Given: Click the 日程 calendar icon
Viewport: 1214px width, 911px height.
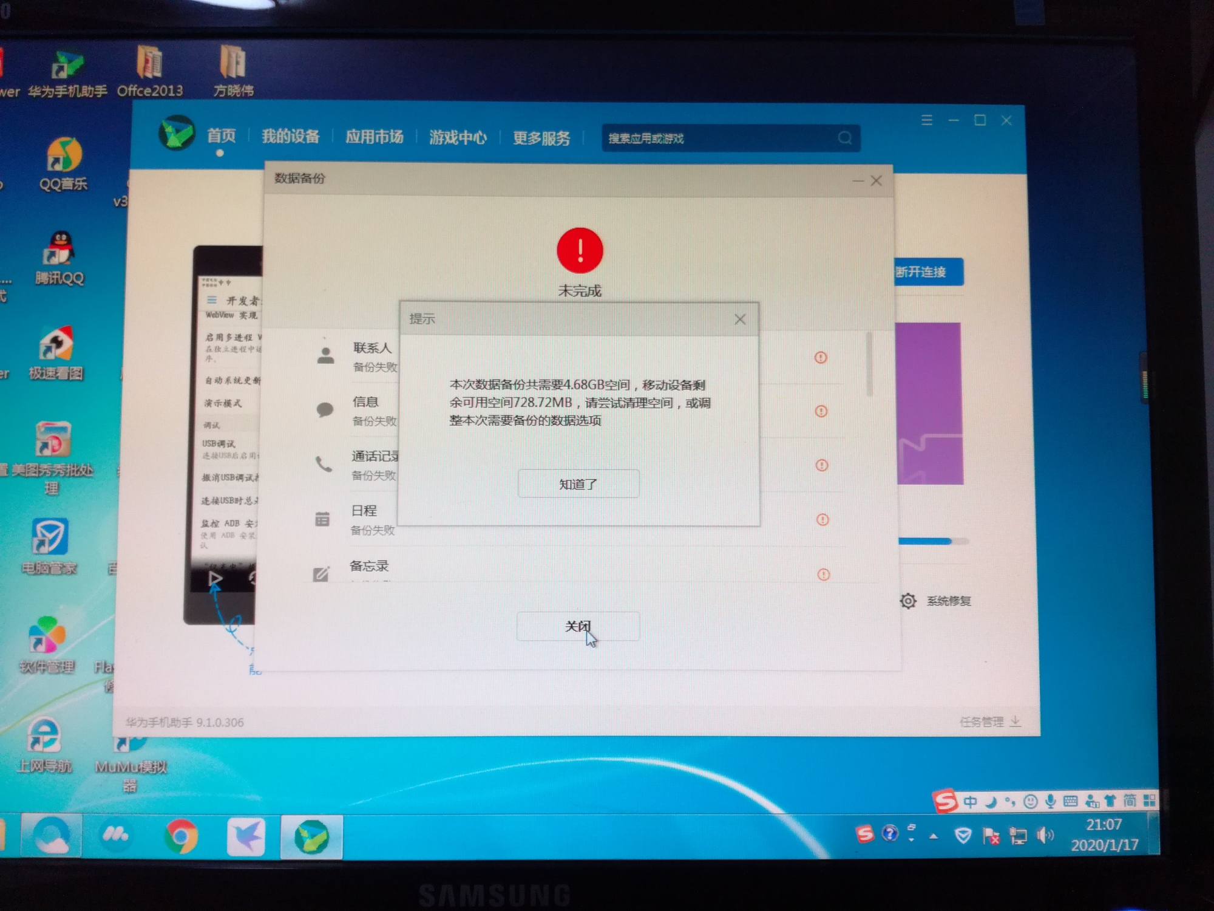Looking at the screenshot, I should click(324, 519).
